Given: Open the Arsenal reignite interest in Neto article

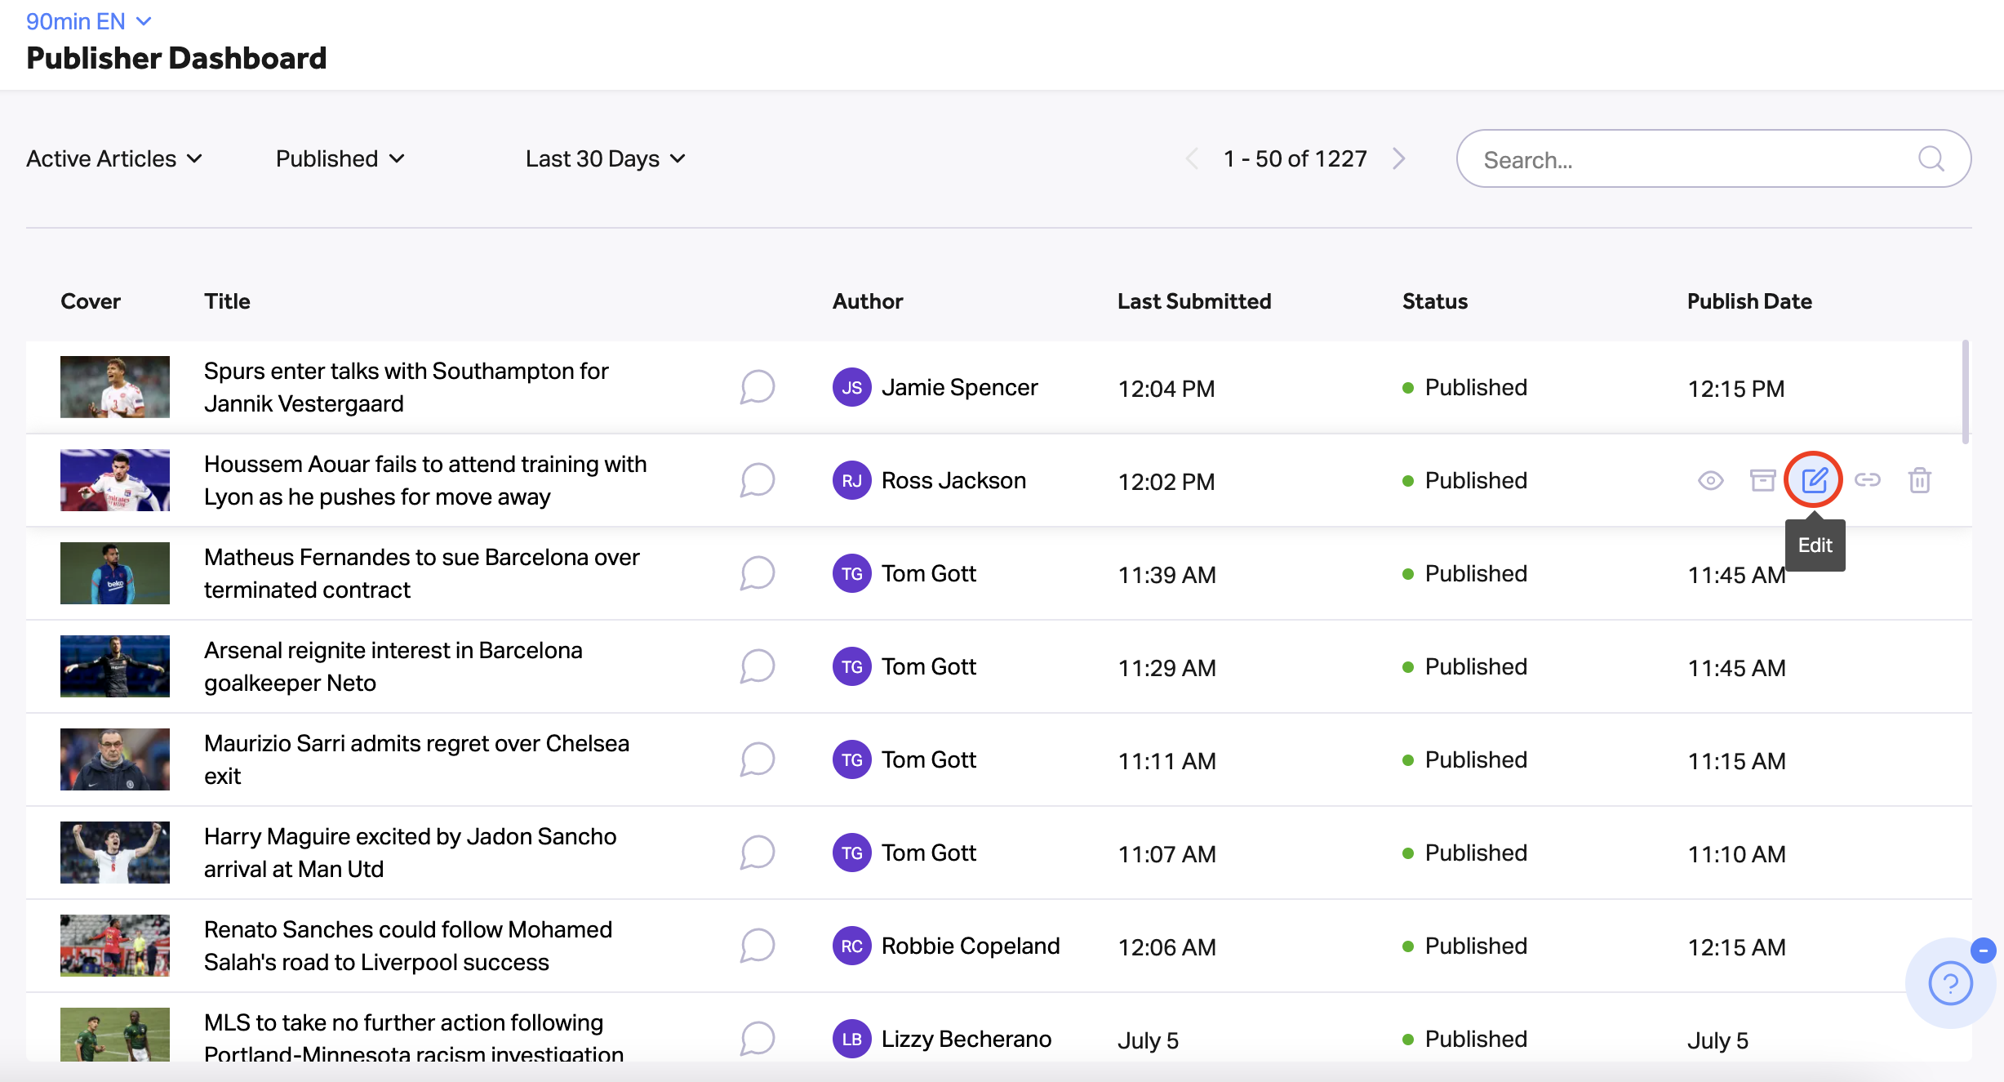Looking at the screenshot, I should click(393, 666).
